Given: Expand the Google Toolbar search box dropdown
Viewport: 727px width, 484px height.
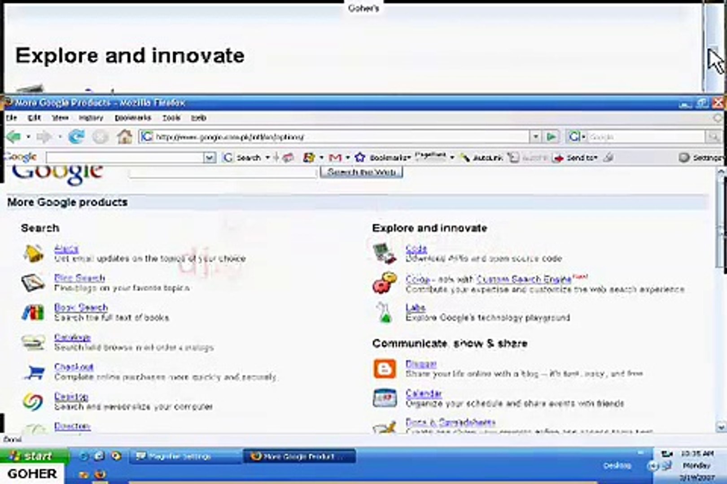Looking at the screenshot, I should pos(209,158).
